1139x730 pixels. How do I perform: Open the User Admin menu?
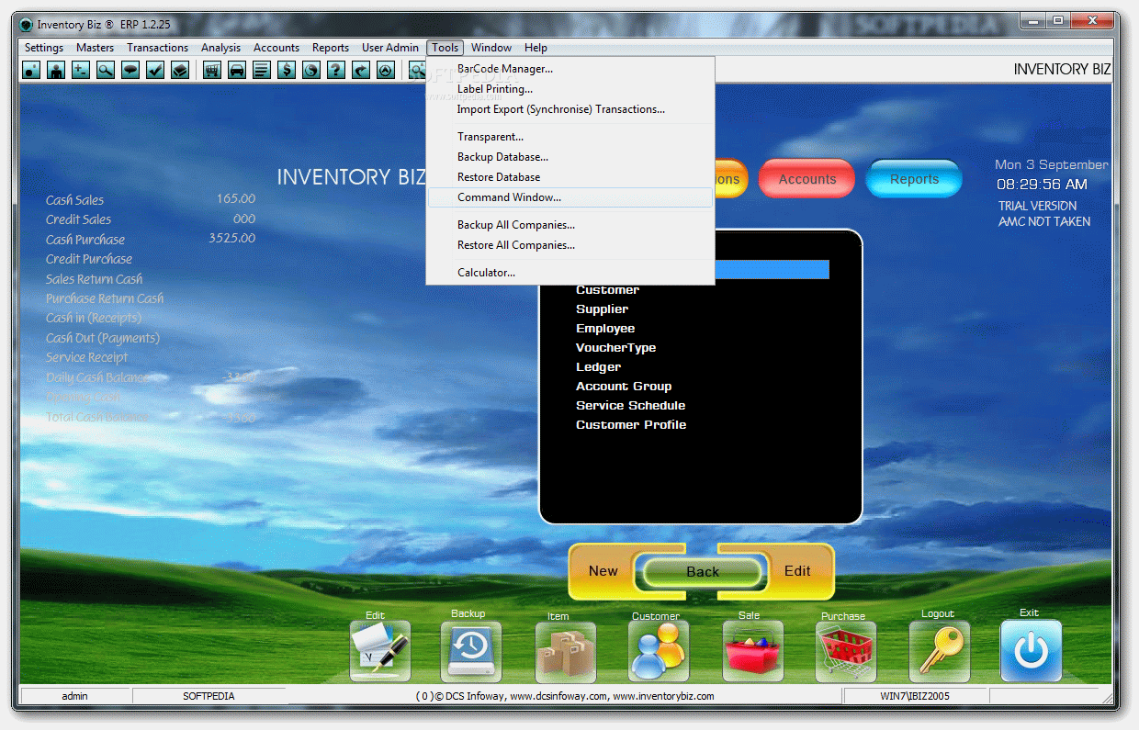pyautogui.click(x=390, y=48)
